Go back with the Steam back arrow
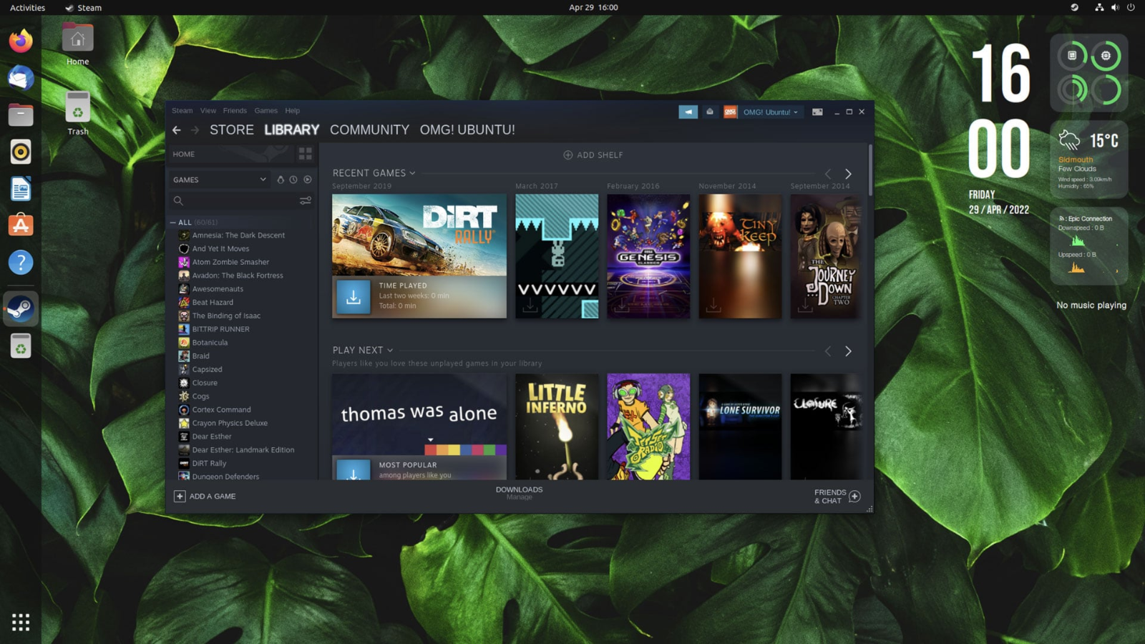 point(176,130)
